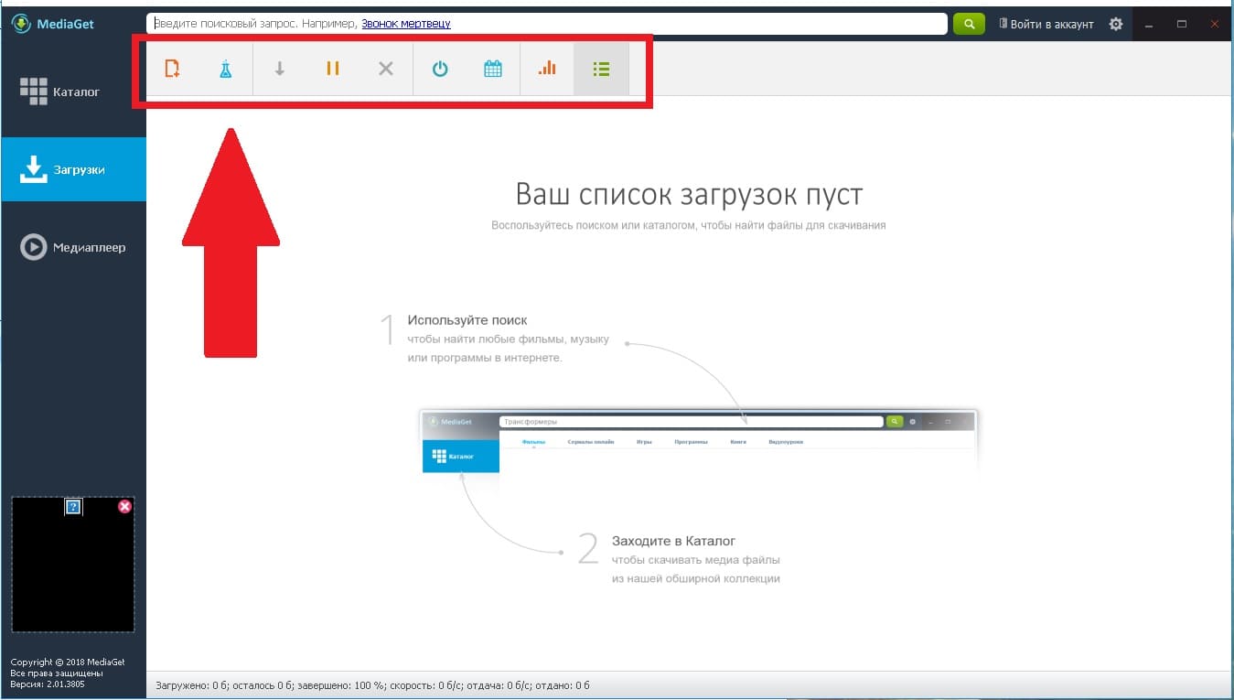This screenshot has height=700, width=1234.
Task: Click the start download arrow icon
Action: [280, 69]
